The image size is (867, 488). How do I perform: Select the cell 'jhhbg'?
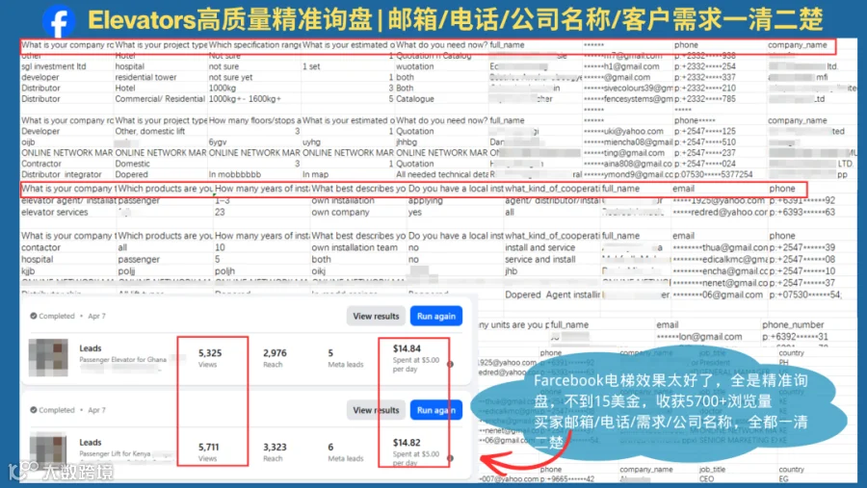click(x=407, y=142)
